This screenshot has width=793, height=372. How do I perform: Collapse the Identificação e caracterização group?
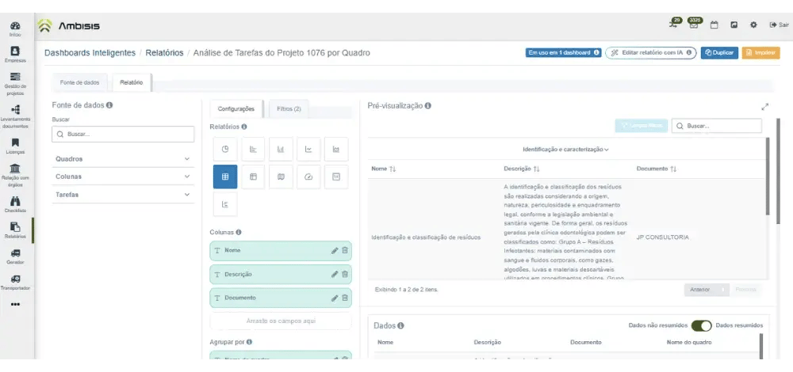[565, 149]
